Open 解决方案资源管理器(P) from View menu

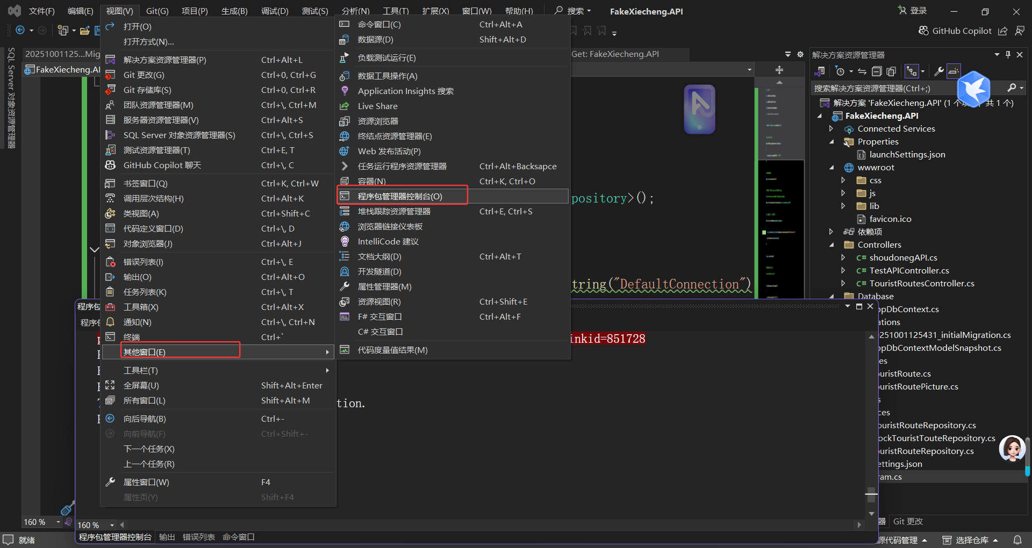point(218,60)
